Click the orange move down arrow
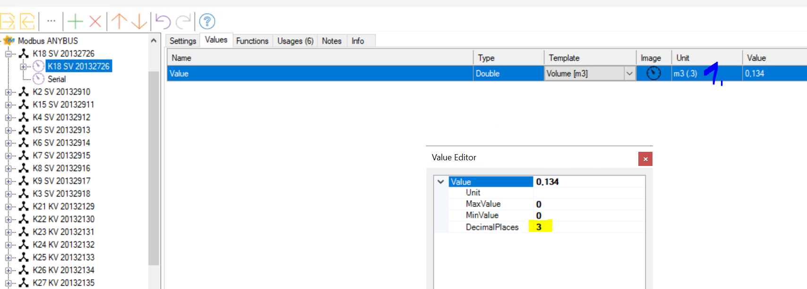Screen dimensions: 807x289 click(139, 21)
